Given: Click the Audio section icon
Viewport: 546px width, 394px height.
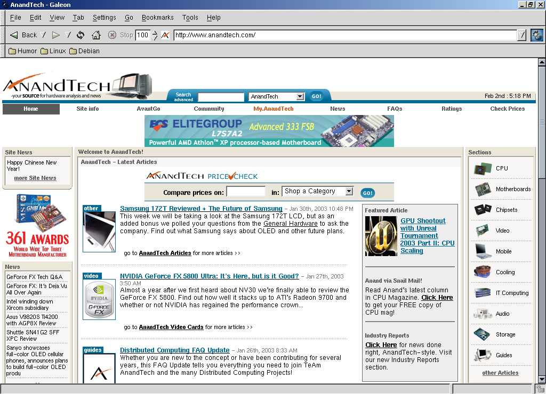Looking at the screenshot, I should click(x=483, y=314).
